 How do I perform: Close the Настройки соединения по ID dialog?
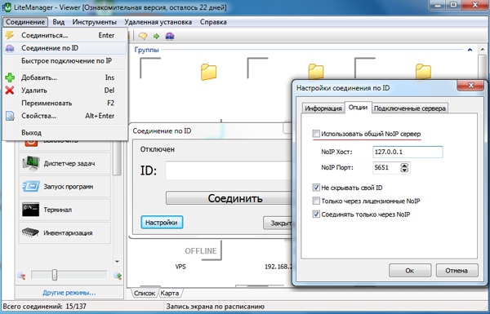point(471,85)
